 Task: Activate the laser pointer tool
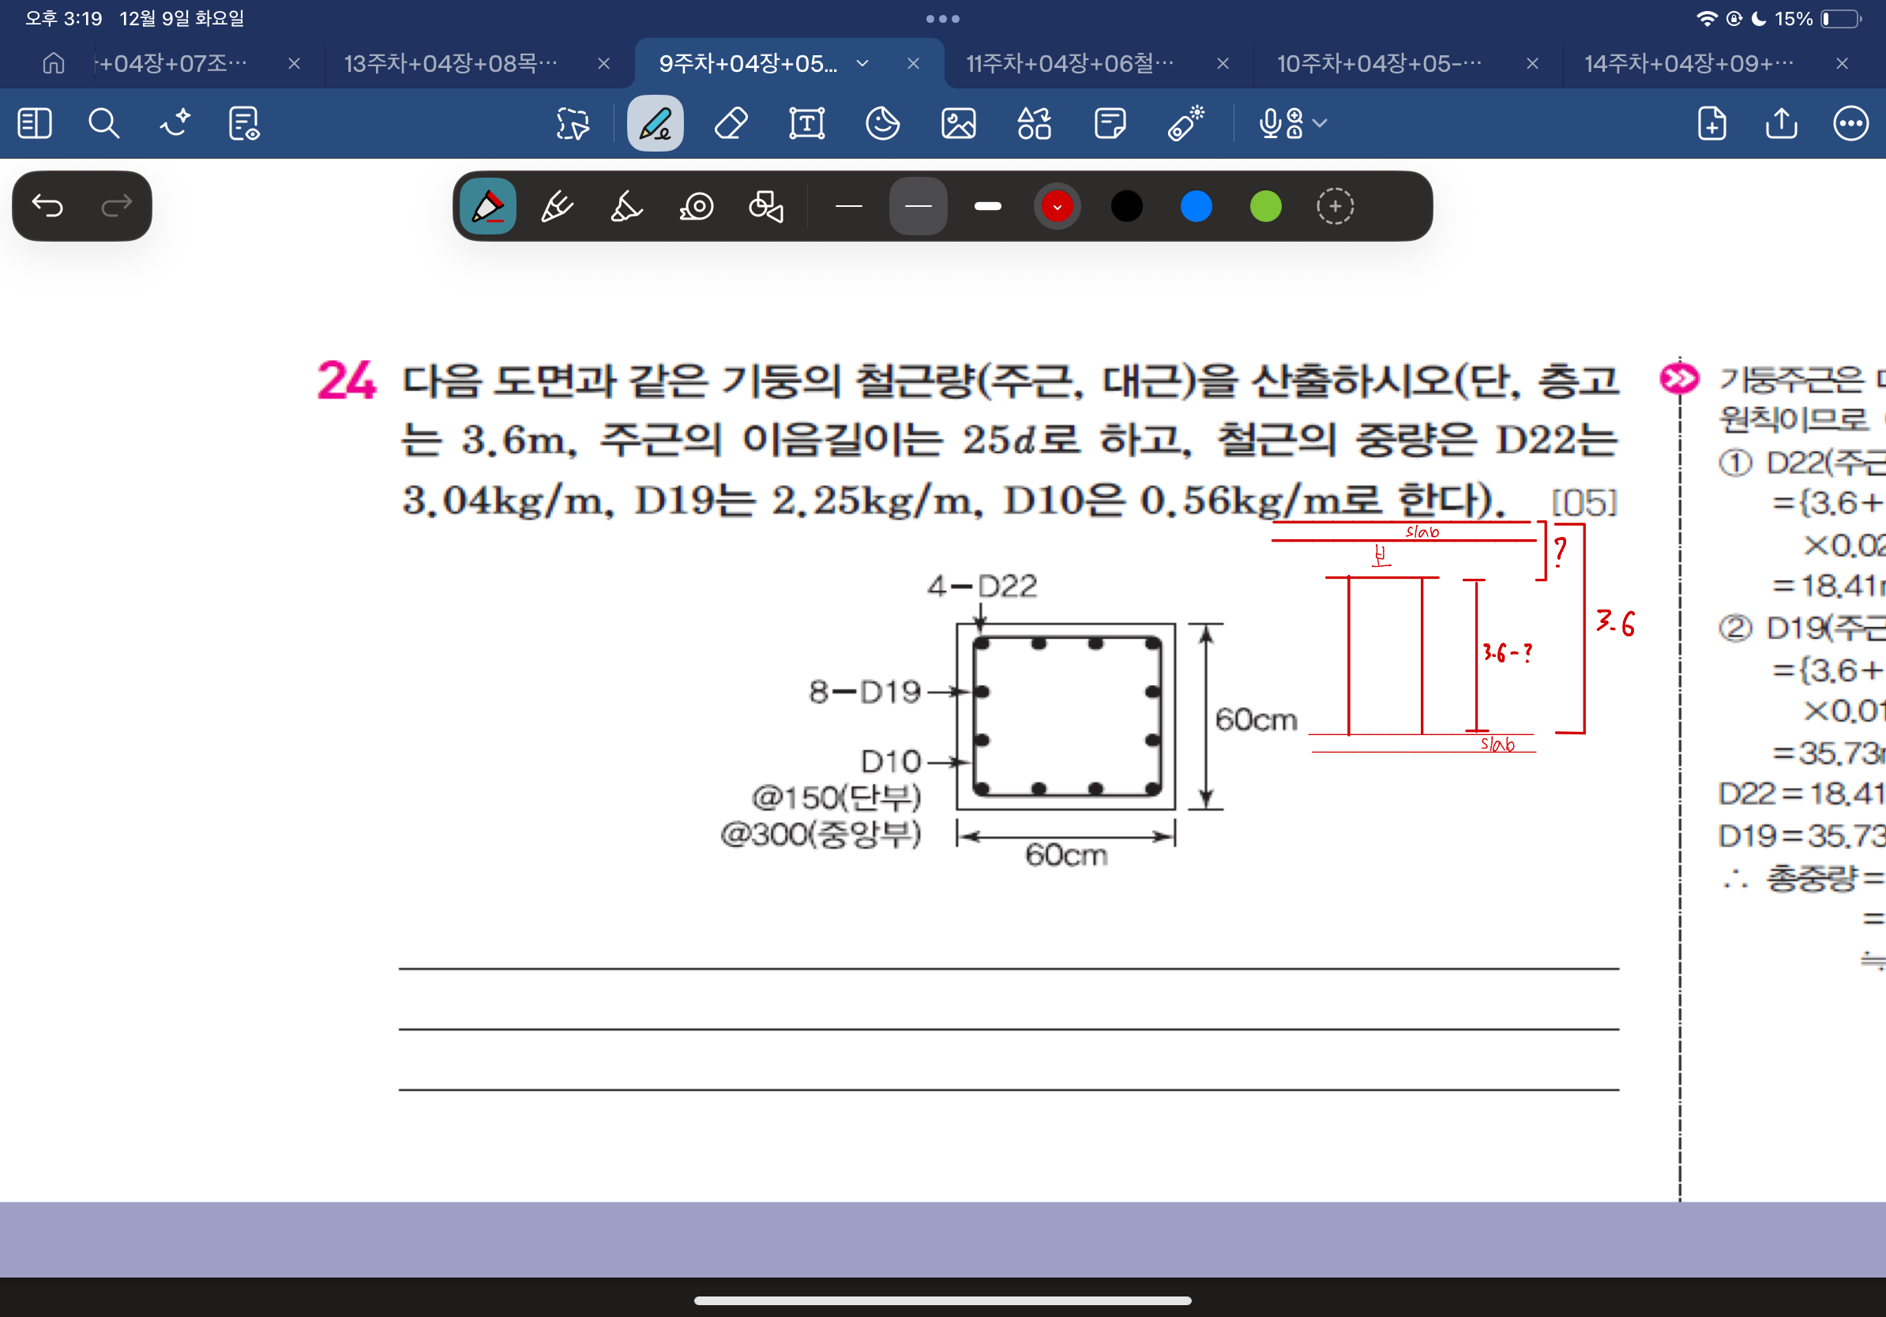tap(1185, 124)
